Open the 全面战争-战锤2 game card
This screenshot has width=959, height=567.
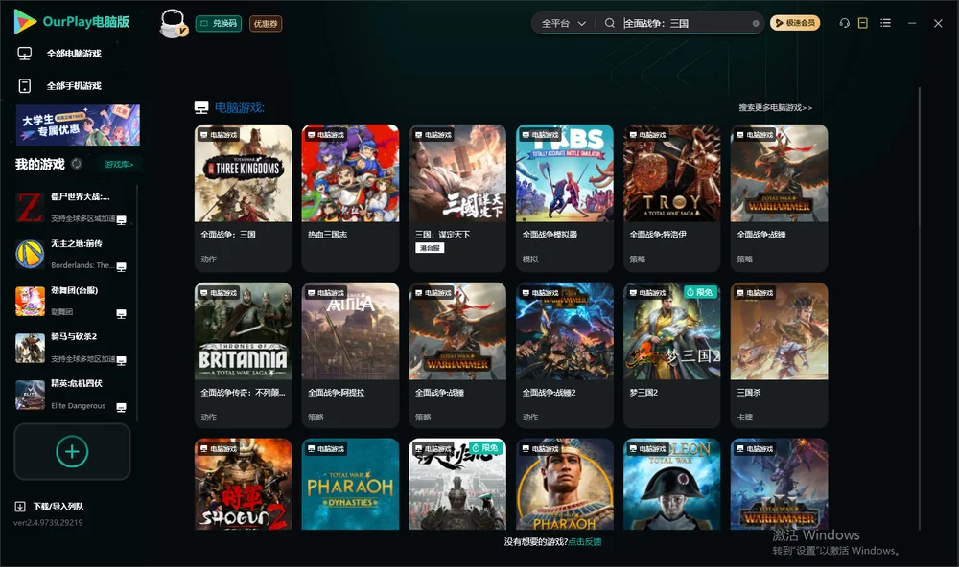565,355
